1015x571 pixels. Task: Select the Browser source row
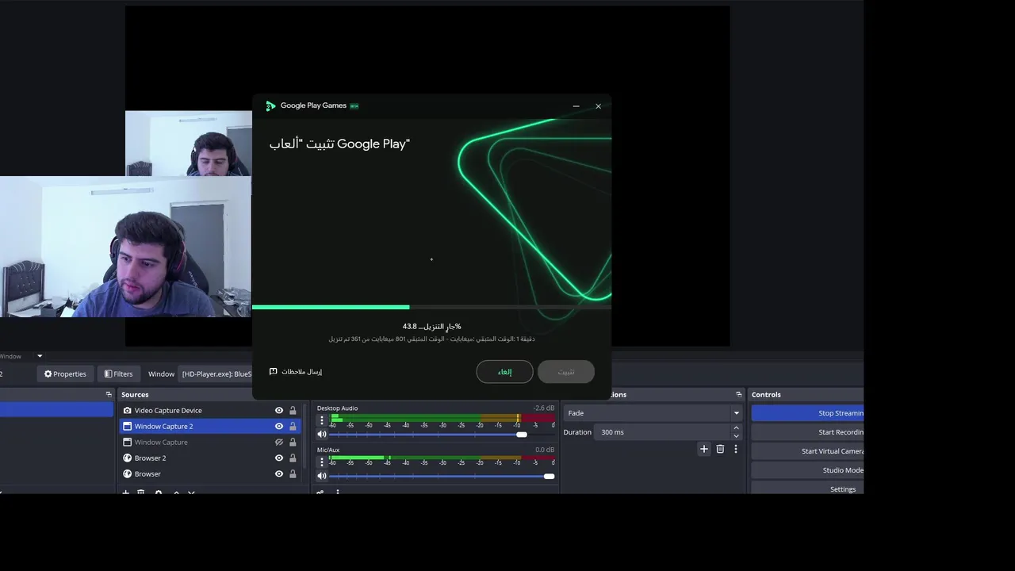tap(210, 473)
